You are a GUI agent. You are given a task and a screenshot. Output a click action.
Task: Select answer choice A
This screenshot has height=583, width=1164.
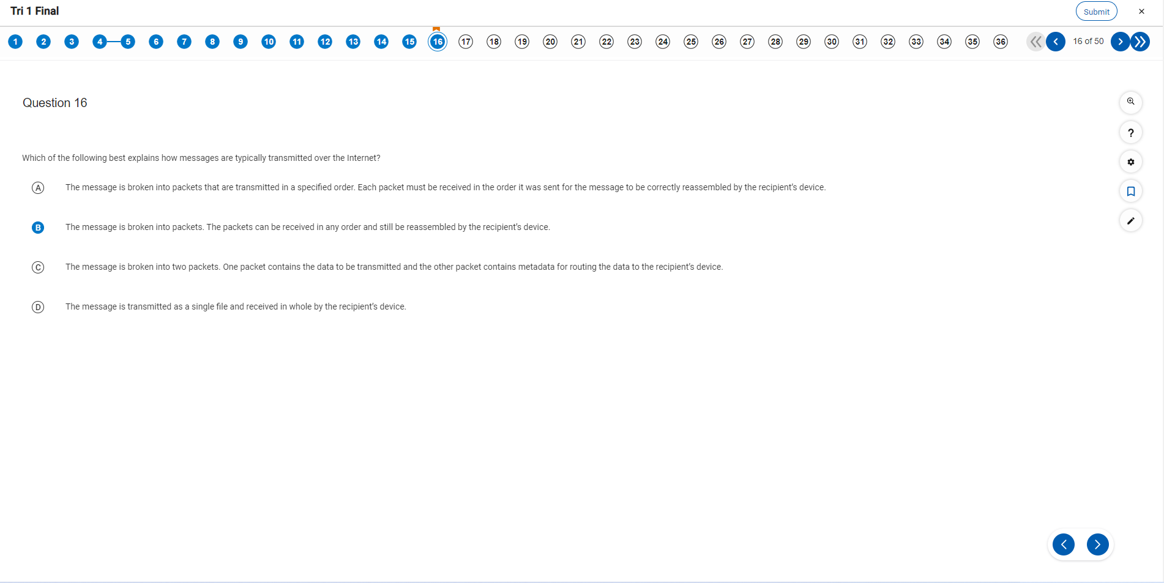click(x=38, y=188)
